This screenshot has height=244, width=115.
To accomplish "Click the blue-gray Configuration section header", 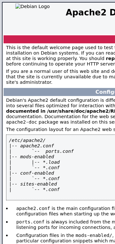I will click(x=59, y=92).
